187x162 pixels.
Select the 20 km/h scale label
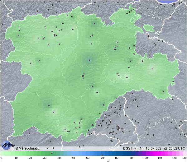click(x=31, y=158)
